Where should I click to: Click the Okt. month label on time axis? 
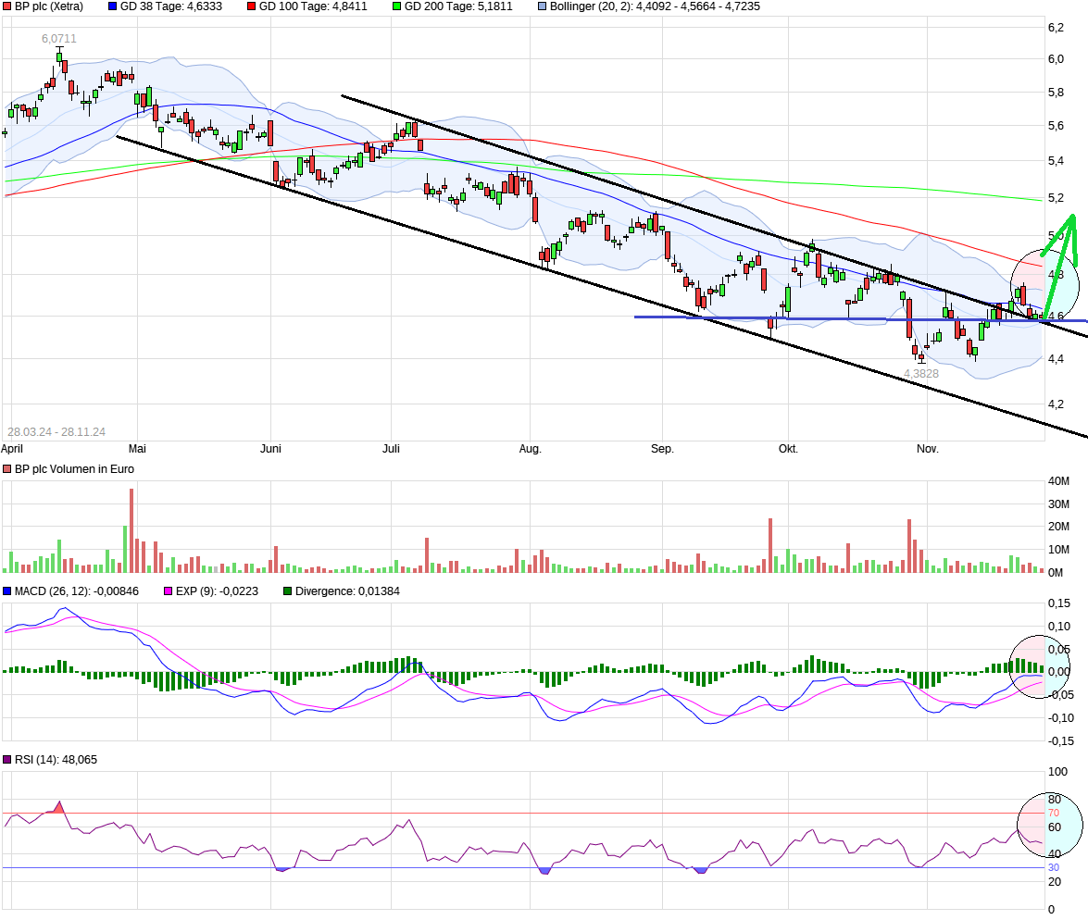(x=788, y=449)
